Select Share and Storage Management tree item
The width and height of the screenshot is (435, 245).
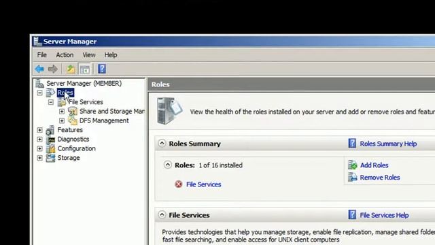click(x=111, y=112)
